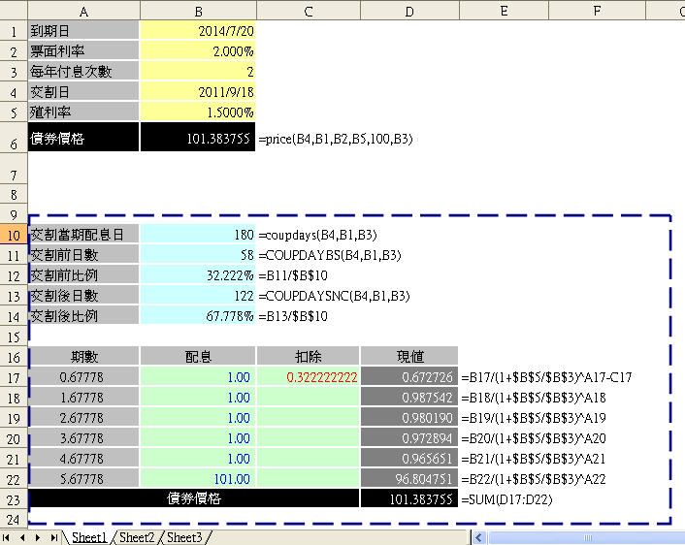Screen dimensions: 685x545
Task: Select the cell showing 180 coupon days
Action: [x=198, y=235]
